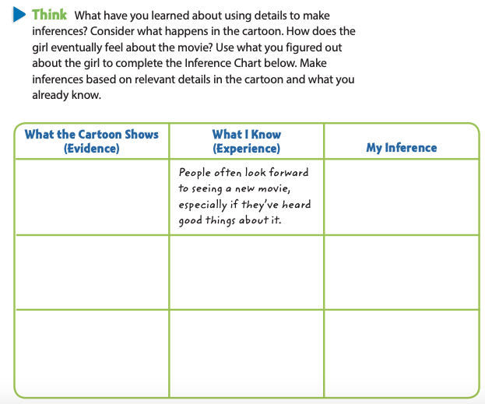Click the first empty Evidence cell
Viewport: 485px width, 404px height.
pyautogui.click(x=91, y=197)
